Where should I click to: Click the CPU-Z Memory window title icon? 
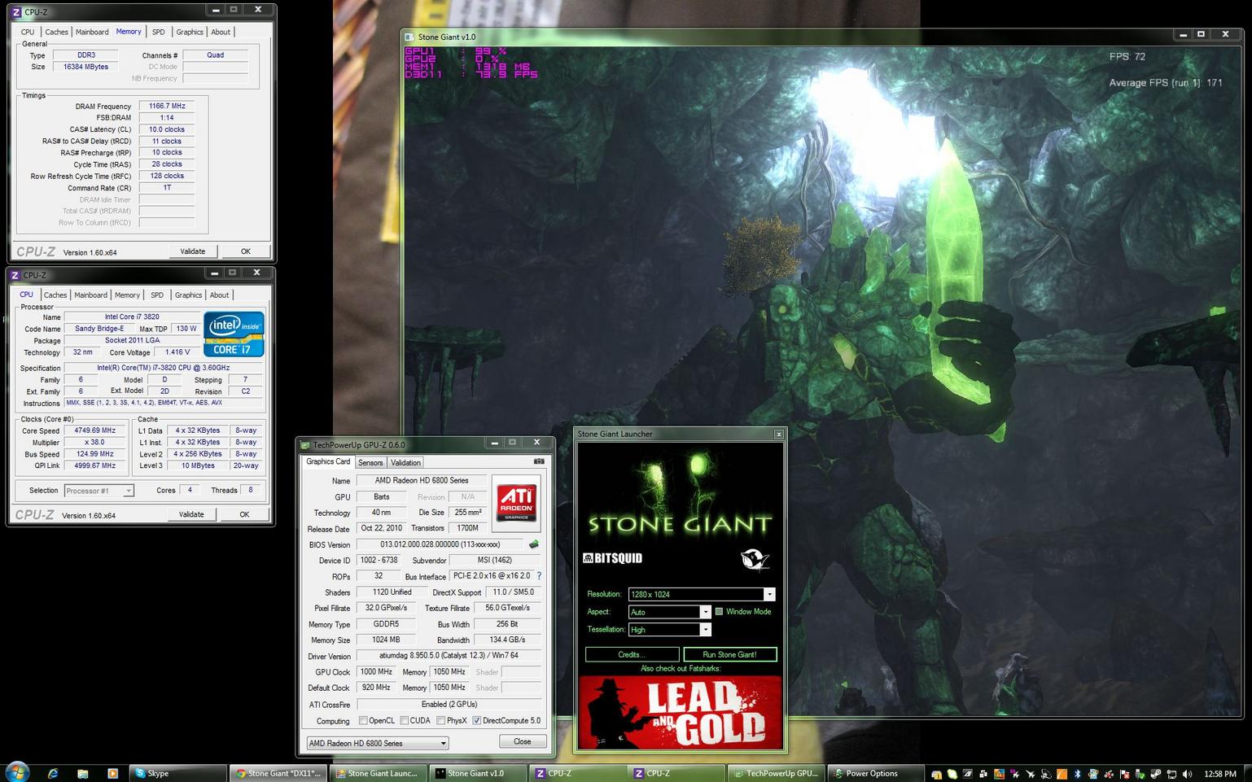(x=15, y=11)
